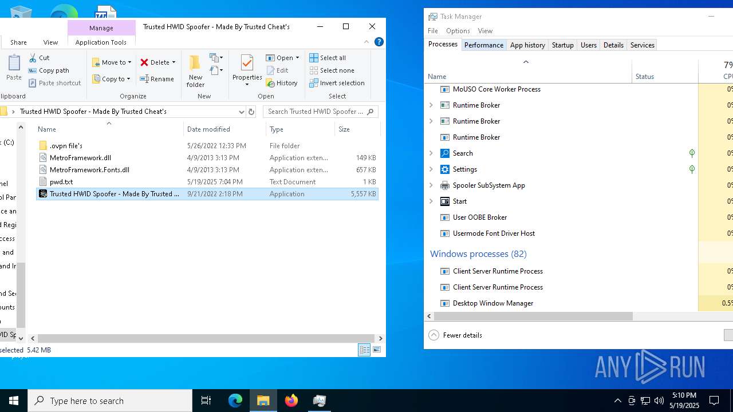Open Microsoft Edge from the taskbar
This screenshot has width=733, height=412.
coord(235,401)
